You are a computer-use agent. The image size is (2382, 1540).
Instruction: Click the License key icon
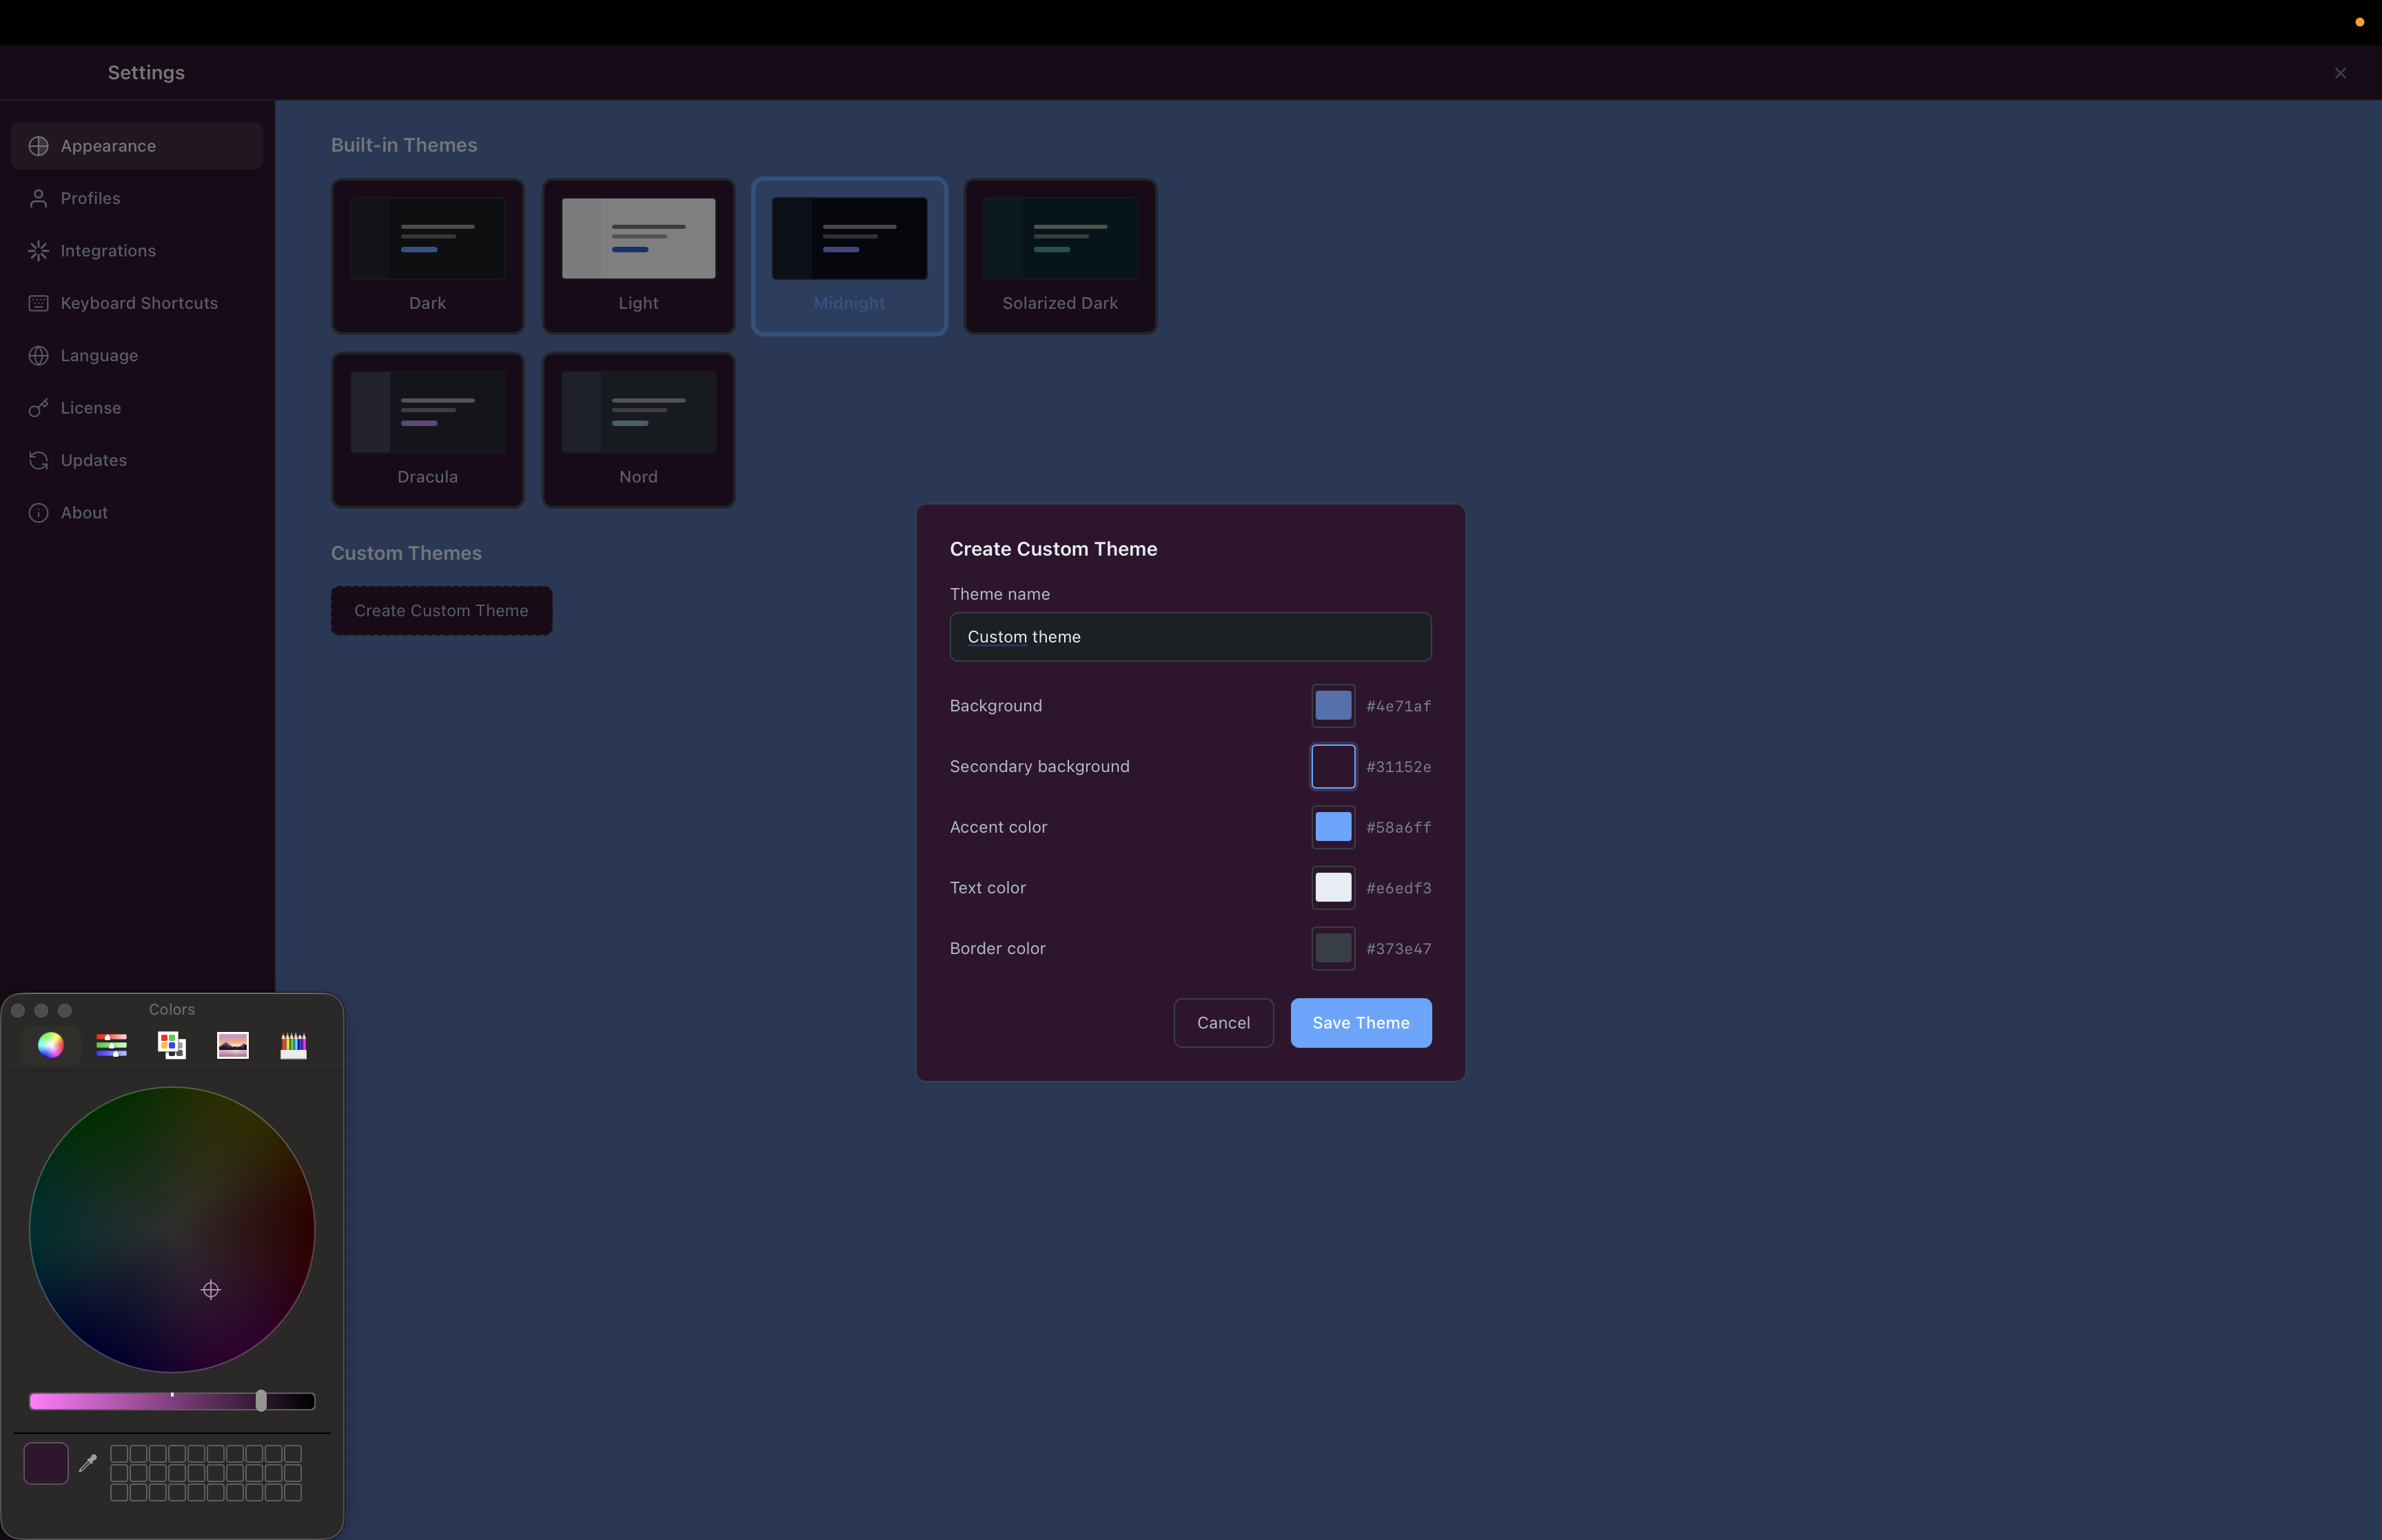click(x=39, y=408)
